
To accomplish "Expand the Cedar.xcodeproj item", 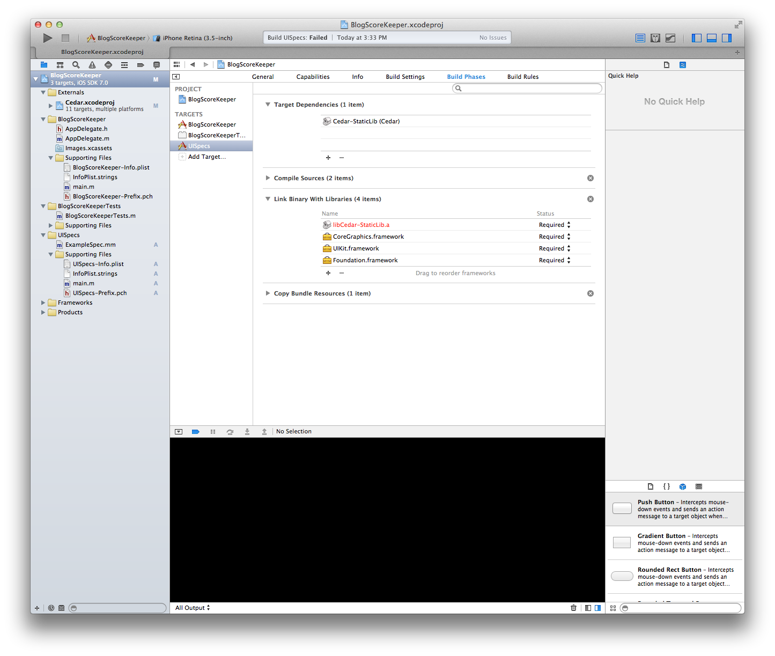I will (51, 106).
